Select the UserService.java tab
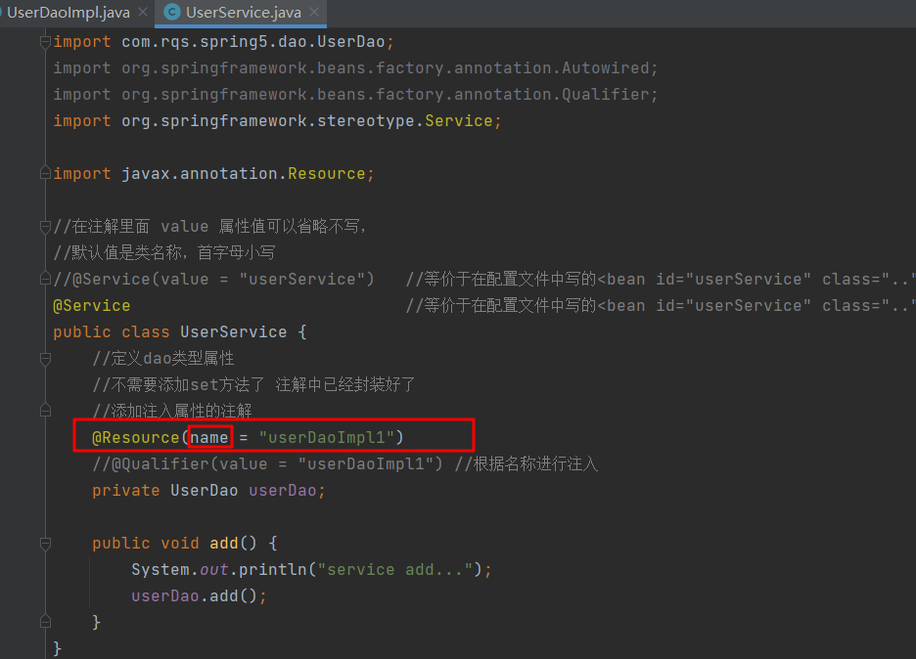The width and height of the screenshot is (916, 659). (243, 13)
